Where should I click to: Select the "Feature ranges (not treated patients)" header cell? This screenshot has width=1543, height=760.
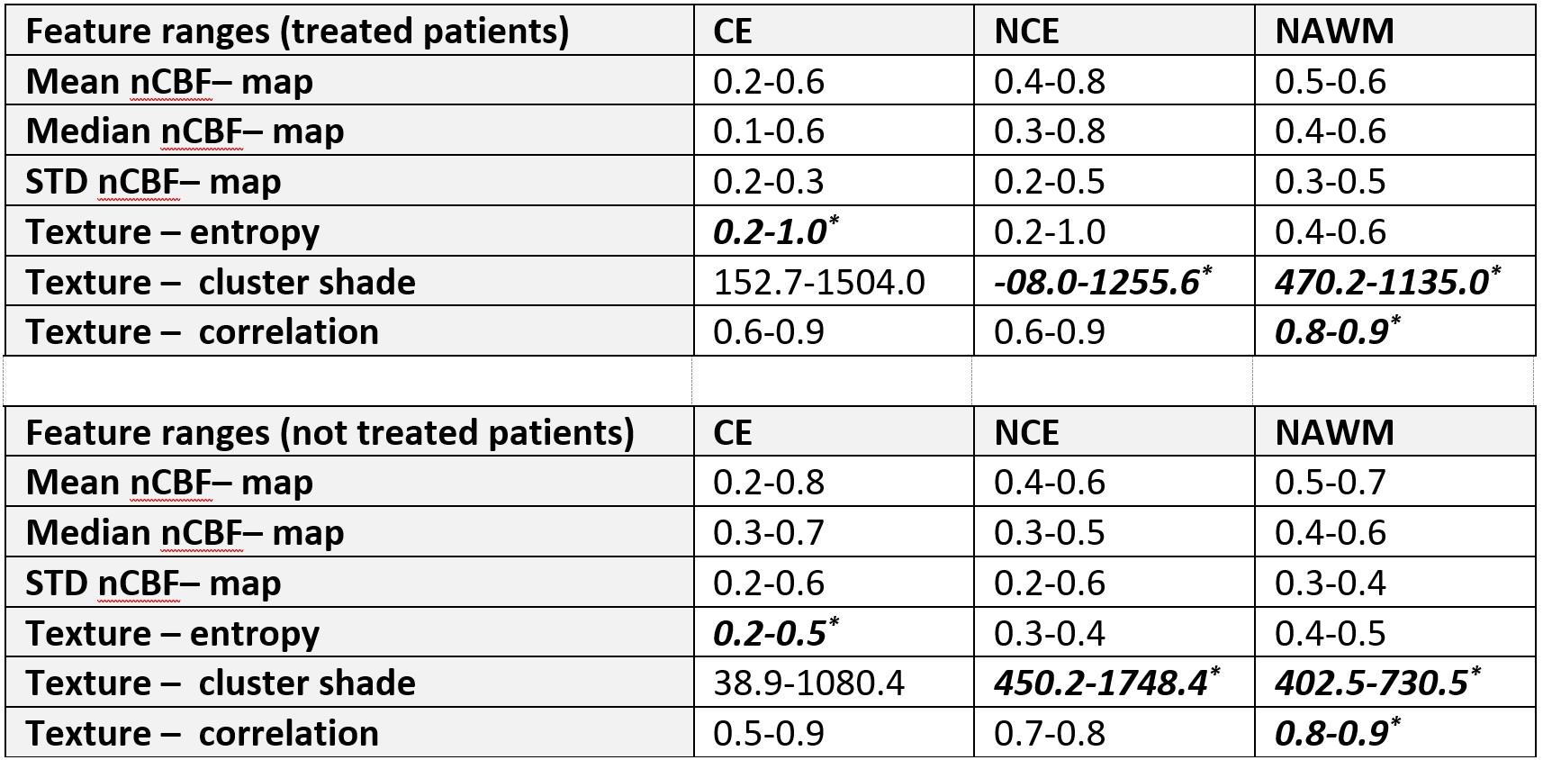[329, 433]
